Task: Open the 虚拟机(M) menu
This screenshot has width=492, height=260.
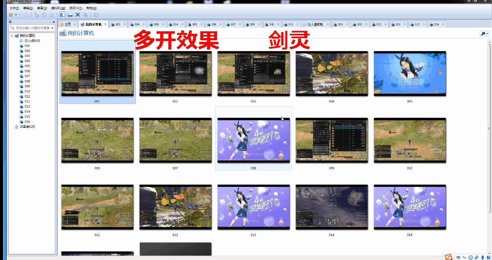Action: point(58,8)
